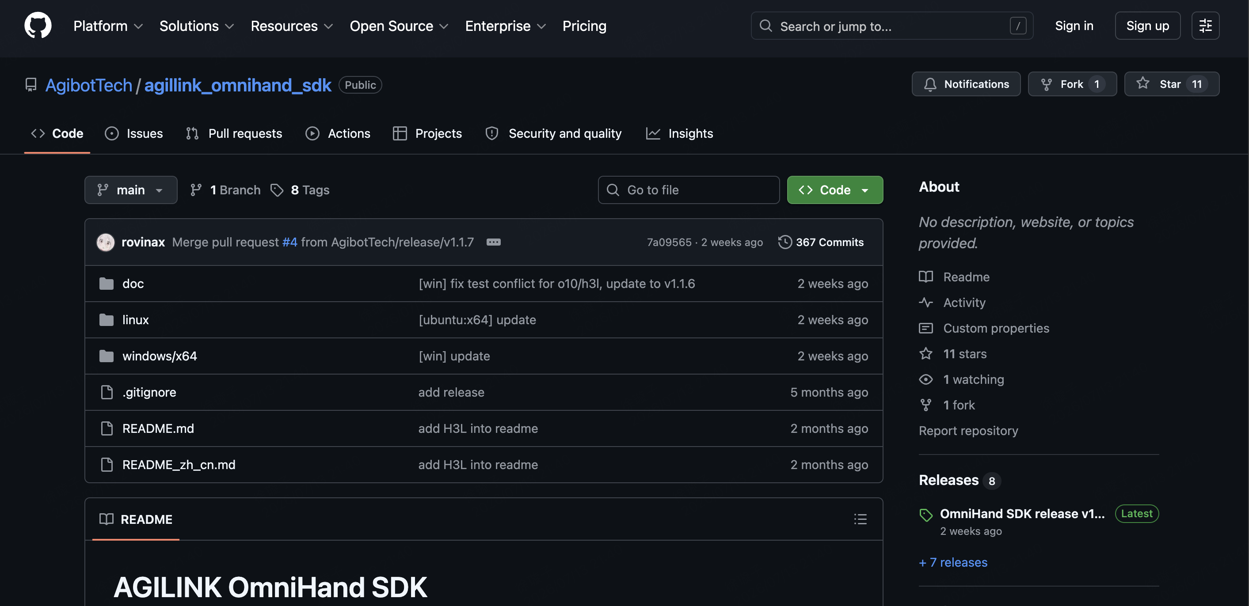
Task: Toggle Notifications bell for repository
Action: 966,84
